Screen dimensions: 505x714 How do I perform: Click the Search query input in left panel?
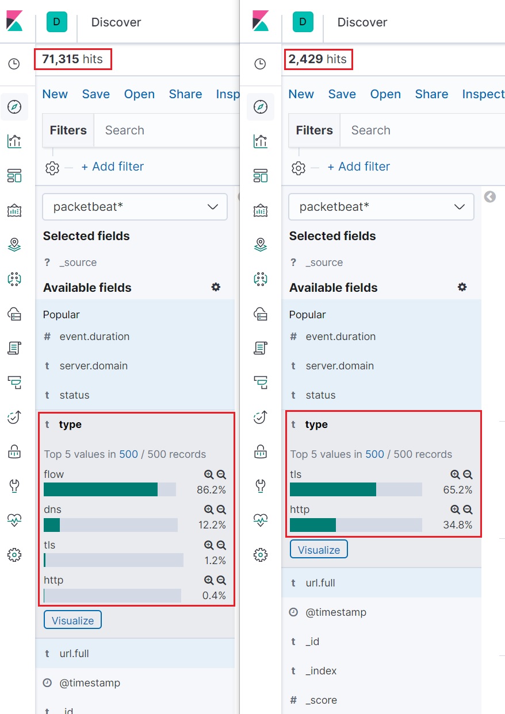[167, 130]
